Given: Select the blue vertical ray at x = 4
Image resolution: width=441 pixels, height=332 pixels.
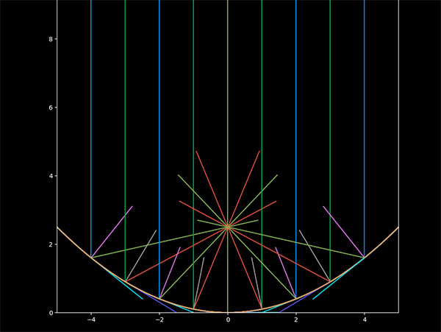Looking at the screenshot, I should click(x=365, y=129).
